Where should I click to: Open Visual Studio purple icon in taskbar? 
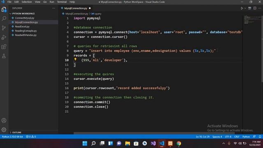pyautogui.click(x=153, y=143)
